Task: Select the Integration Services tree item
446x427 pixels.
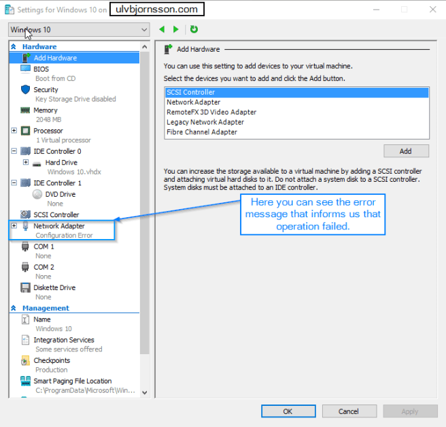Action: (64, 340)
